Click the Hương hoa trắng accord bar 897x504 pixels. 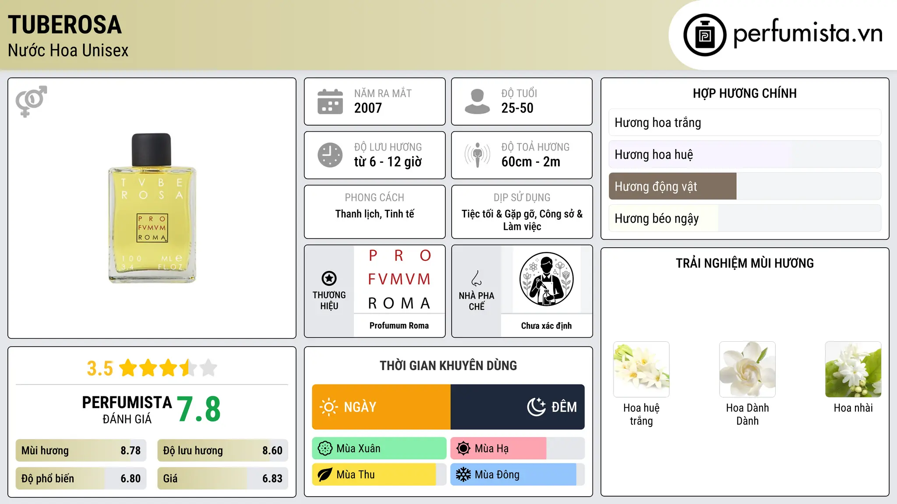(x=745, y=122)
